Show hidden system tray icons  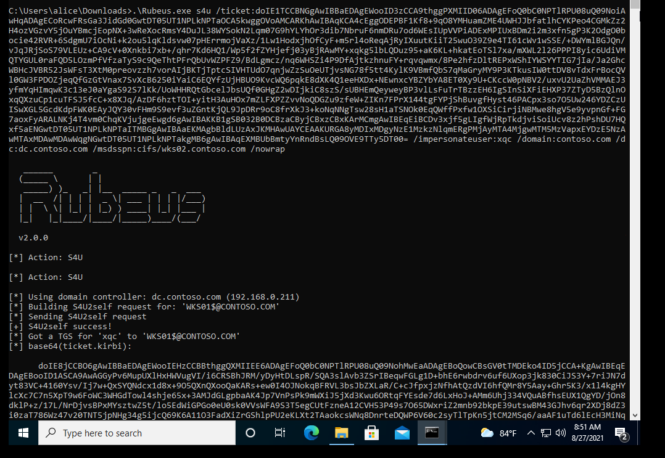pyautogui.click(x=531, y=433)
